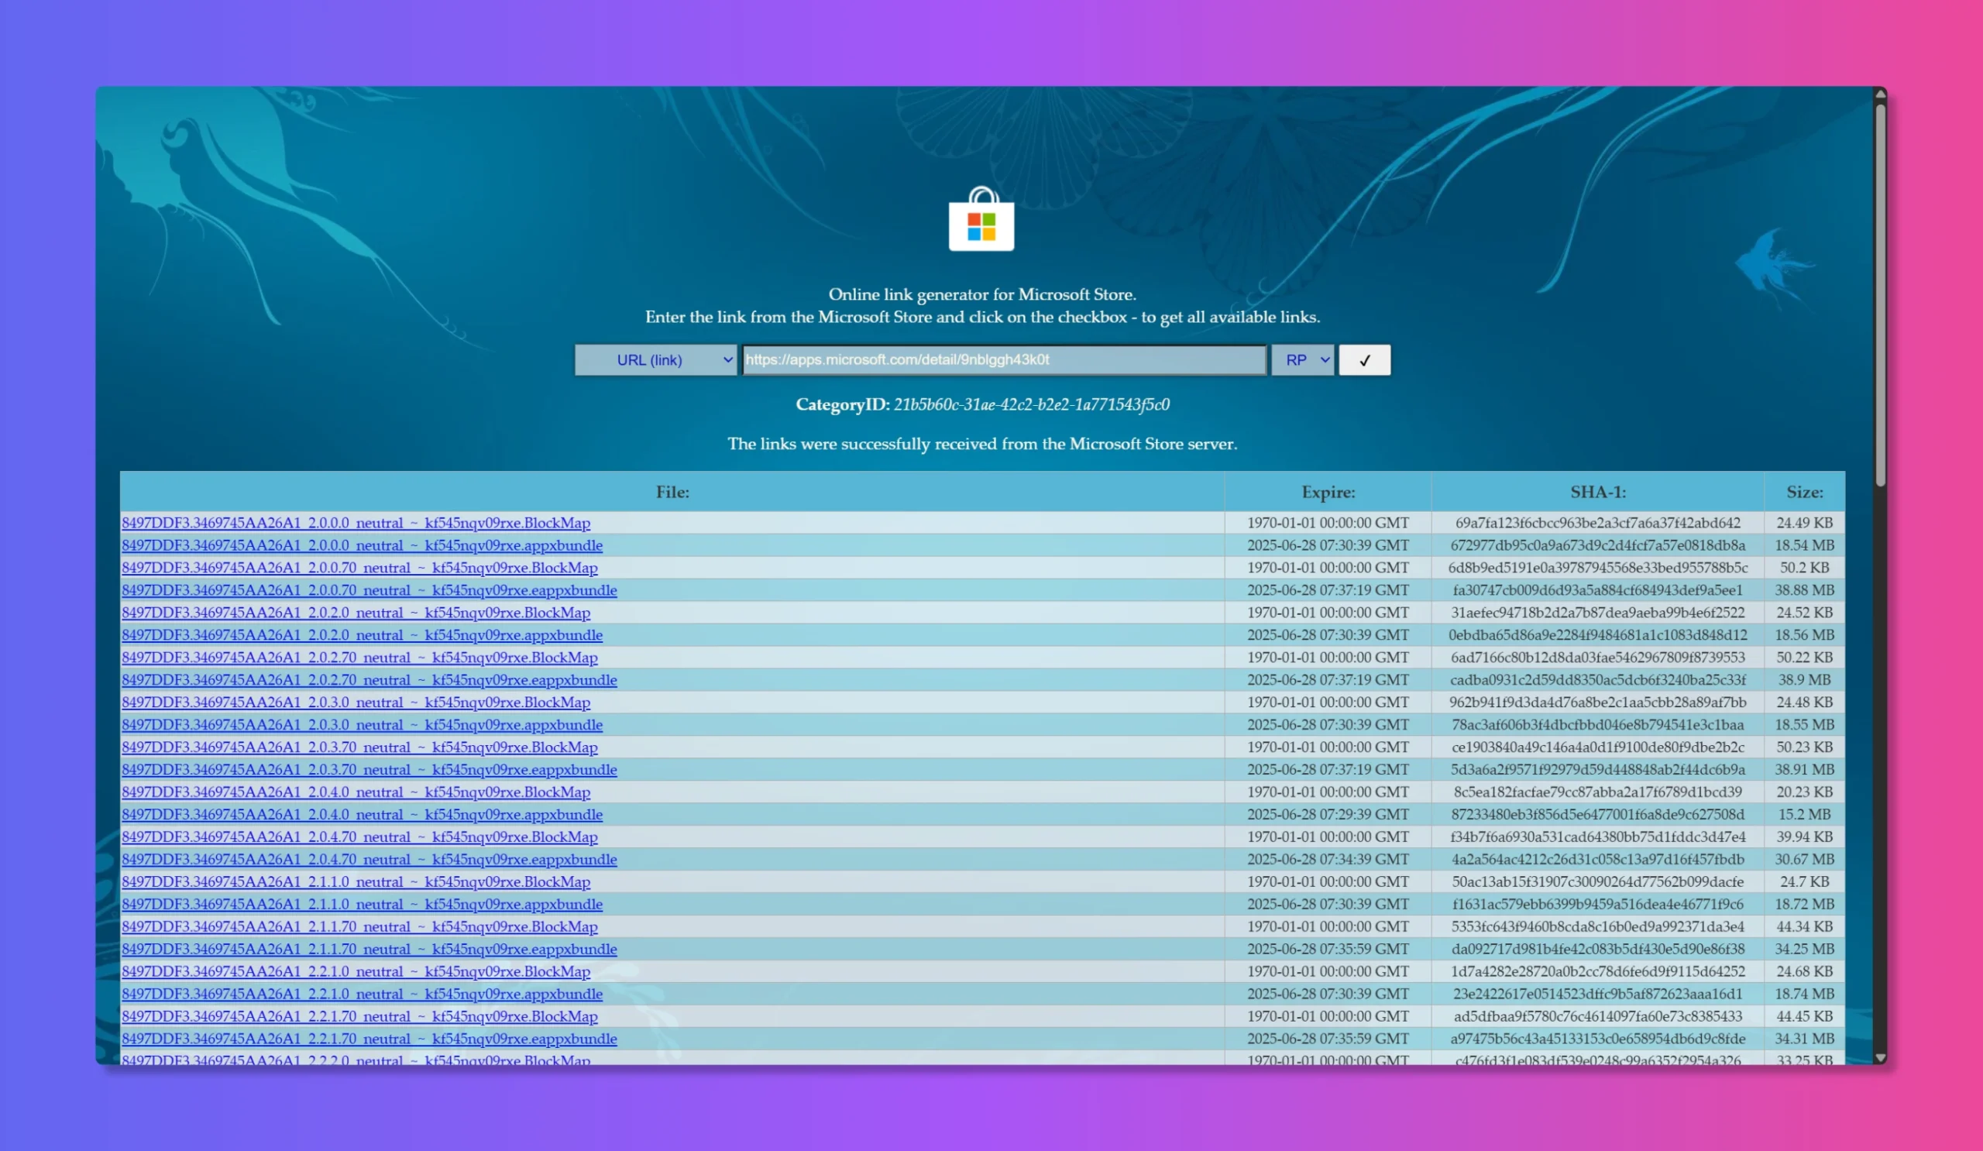Image resolution: width=1983 pixels, height=1151 pixels.
Task: Open the 2.2.1.70 BlockMap link
Action: pyautogui.click(x=359, y=1015)
